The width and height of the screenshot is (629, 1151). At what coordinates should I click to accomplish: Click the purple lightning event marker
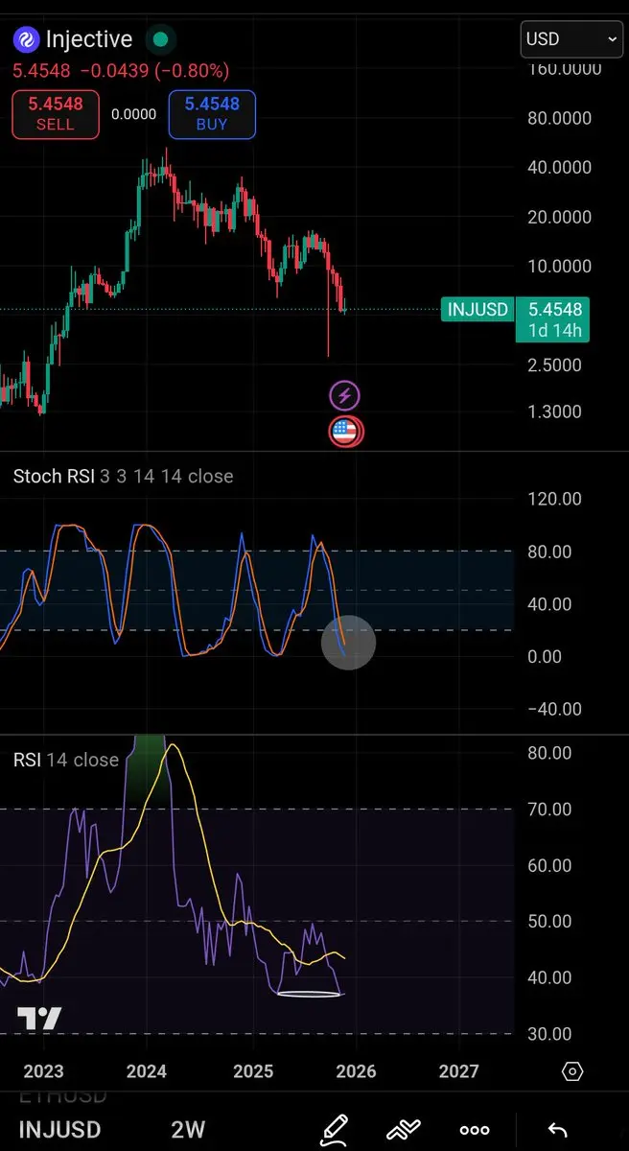(345, 395)
